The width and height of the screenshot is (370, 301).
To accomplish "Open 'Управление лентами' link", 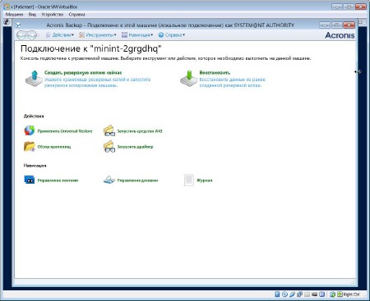I will click(x=58, y=180).
